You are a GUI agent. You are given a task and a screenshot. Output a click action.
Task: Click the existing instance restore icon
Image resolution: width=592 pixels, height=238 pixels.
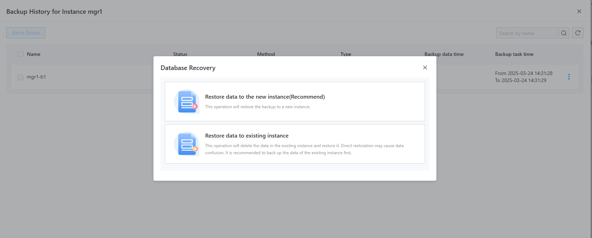click(x=187, y=144)
